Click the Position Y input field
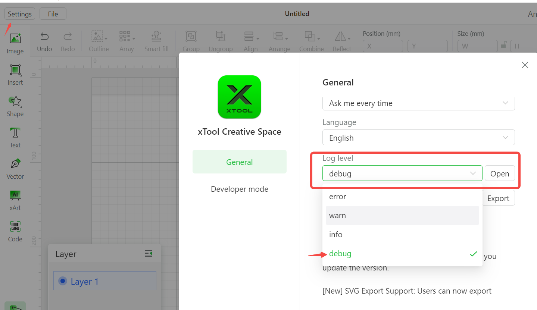This screenshot has width=537, height=310. click(x=428, y=46)
